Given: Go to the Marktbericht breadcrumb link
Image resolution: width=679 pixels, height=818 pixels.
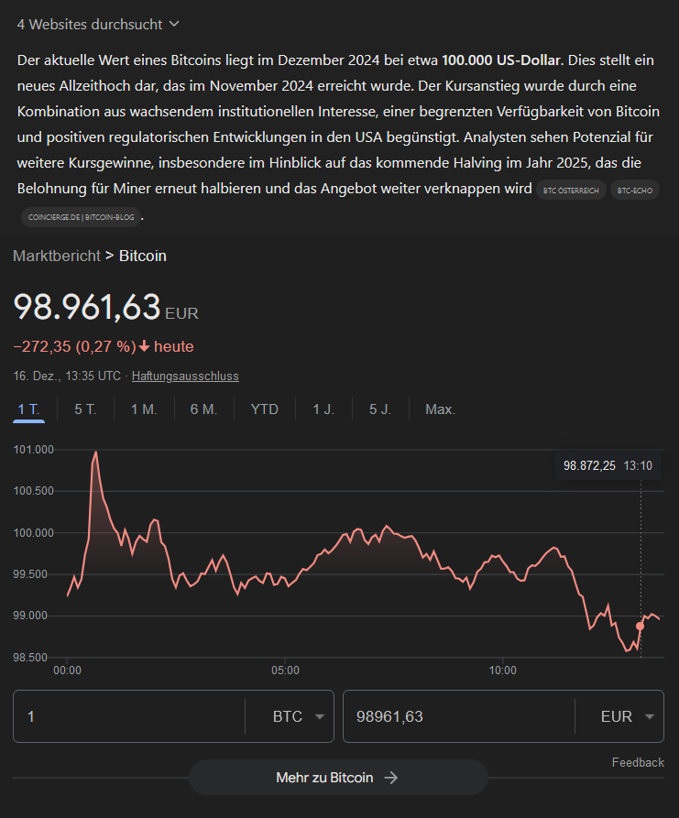Looking at the screenshot, I should pyautogui.click(x=56, y=256).
